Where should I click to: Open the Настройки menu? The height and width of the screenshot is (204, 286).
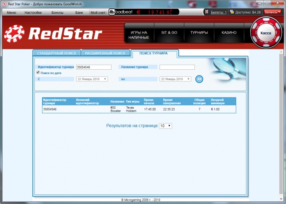coord(33,13)
